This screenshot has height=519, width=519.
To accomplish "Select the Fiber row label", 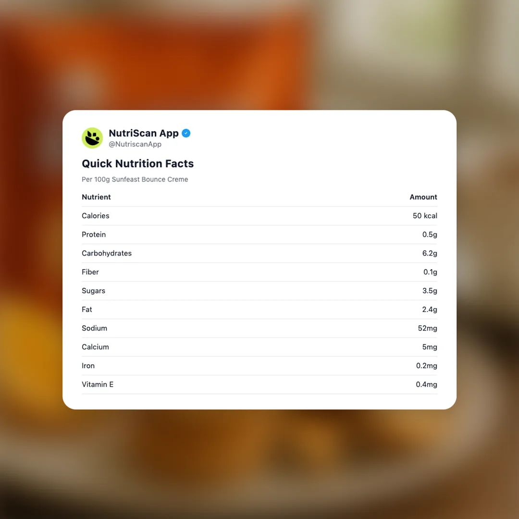I will pyautogui.click(x=90, y=272).
